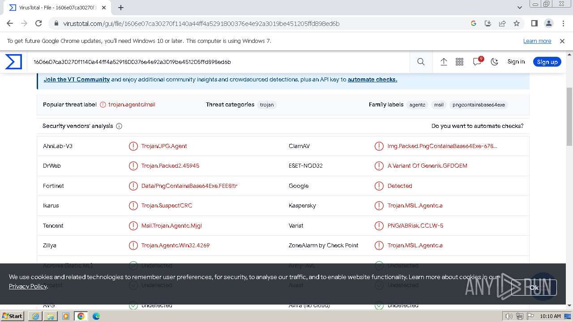Select the pngcontainsbase64exe family label
The image size is (573, 322).
point(479,105)
